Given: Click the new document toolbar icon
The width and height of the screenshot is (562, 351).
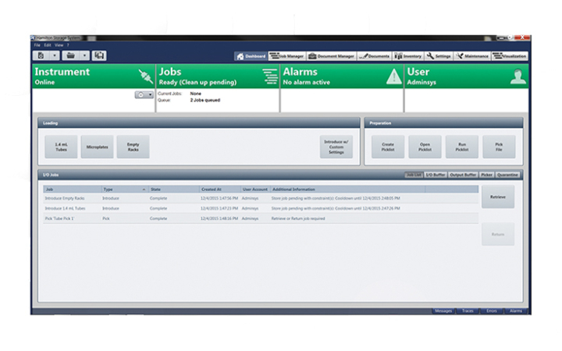Looking at the screenshot, I should [x=41, y=55].
